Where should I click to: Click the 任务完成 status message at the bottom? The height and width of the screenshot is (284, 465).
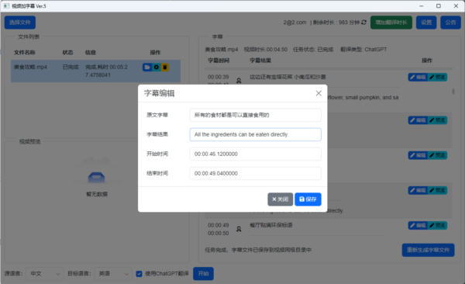(258, 250)
